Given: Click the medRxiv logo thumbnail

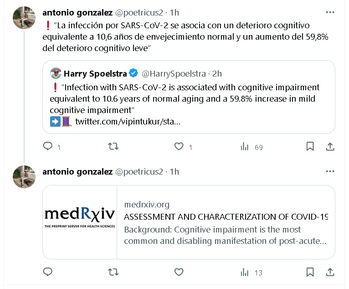Looking at the screenshot, I should [x=80, y=222].
